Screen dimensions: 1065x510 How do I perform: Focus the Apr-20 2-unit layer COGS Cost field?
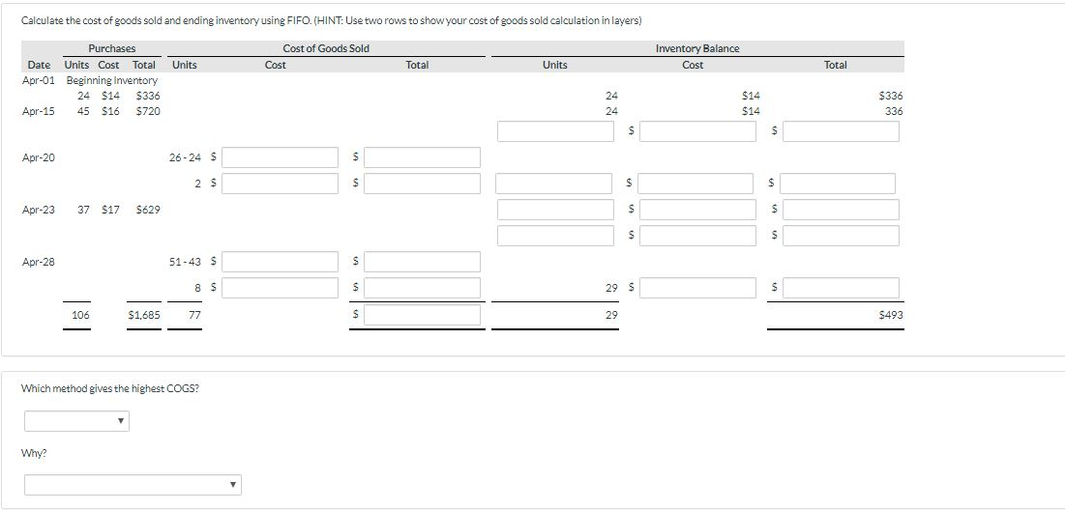pos(280,184)
